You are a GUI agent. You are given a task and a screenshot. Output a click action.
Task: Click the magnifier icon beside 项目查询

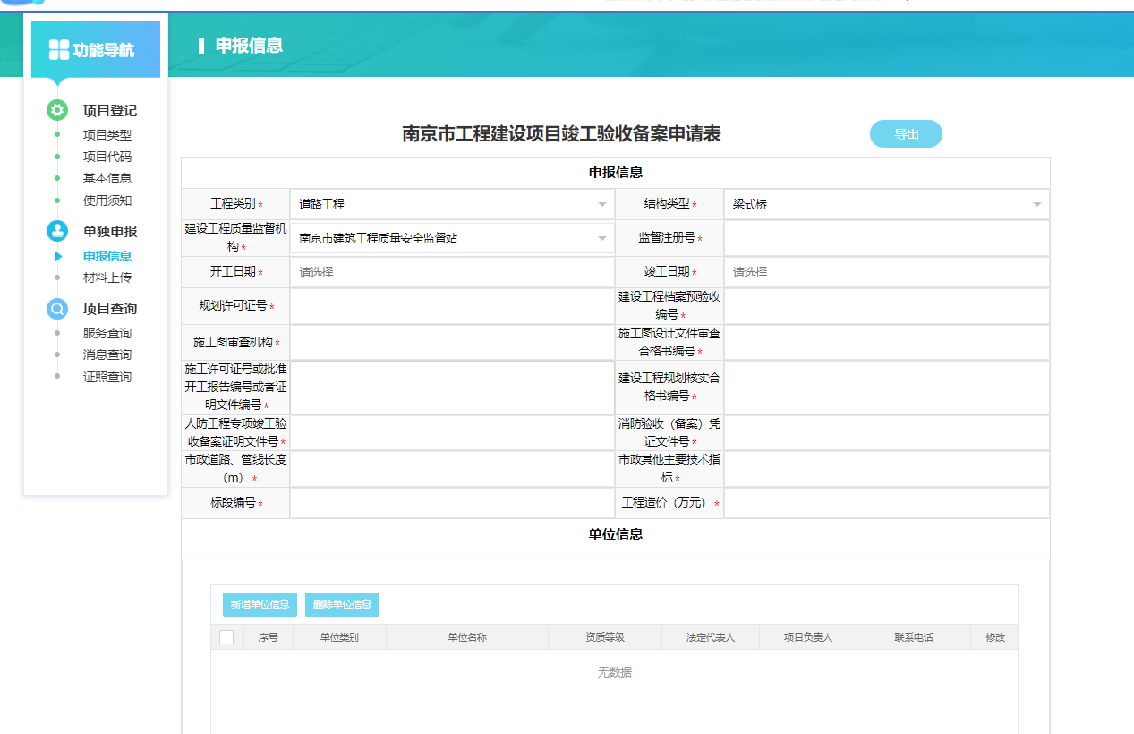coord(57,309)
